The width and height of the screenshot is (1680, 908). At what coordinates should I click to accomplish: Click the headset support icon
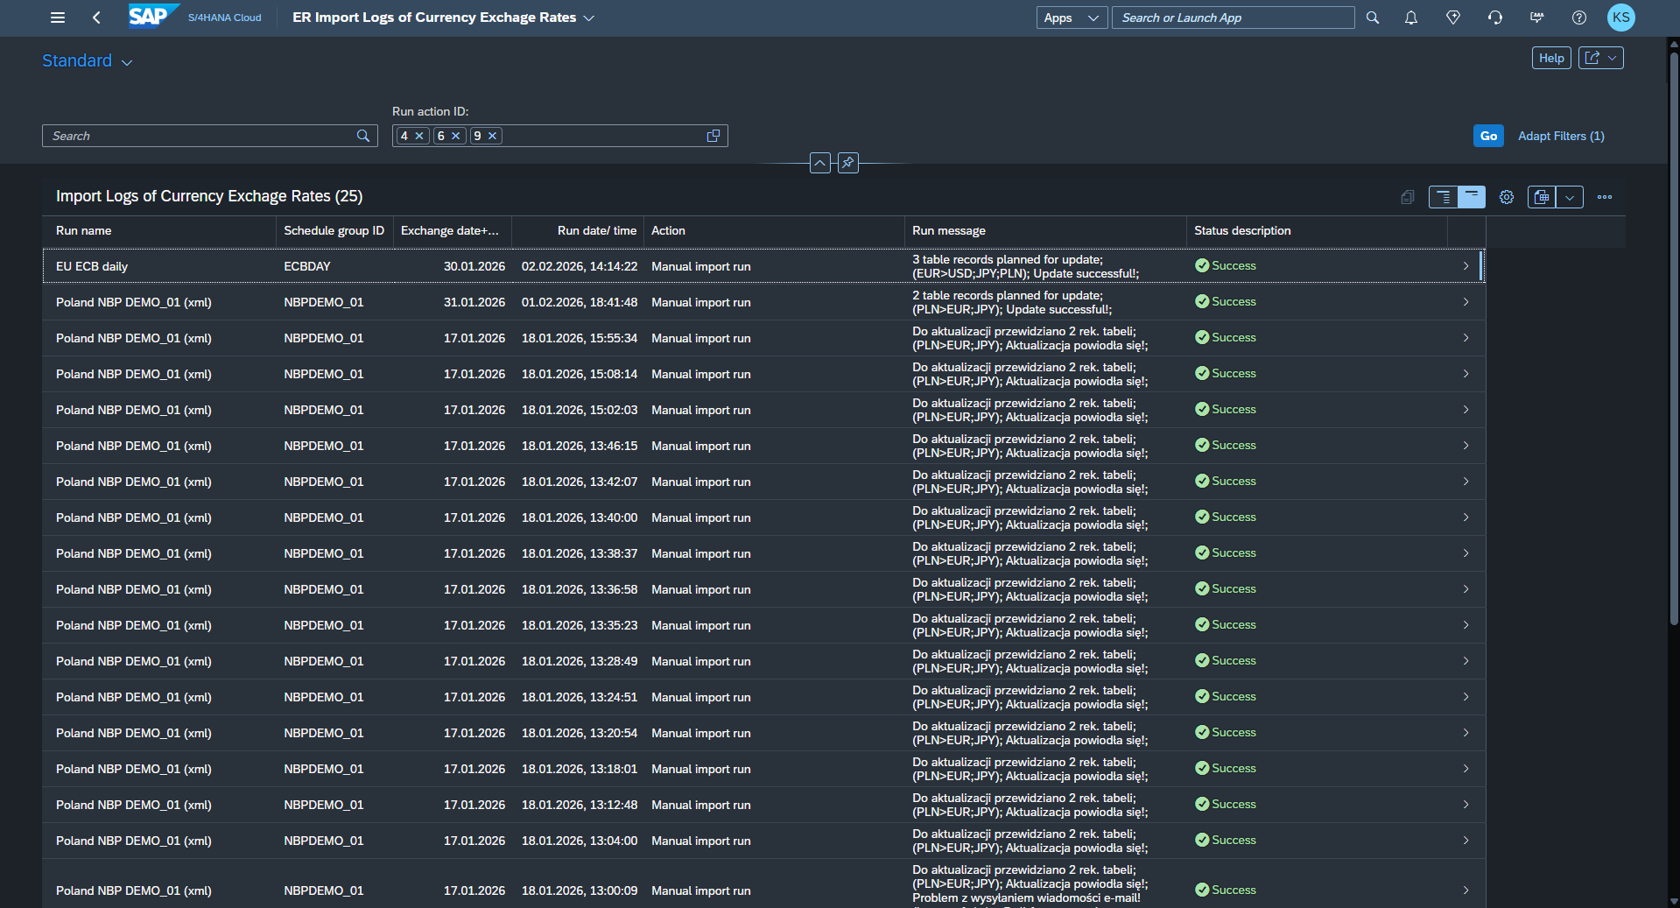[x=1494, y=18]
